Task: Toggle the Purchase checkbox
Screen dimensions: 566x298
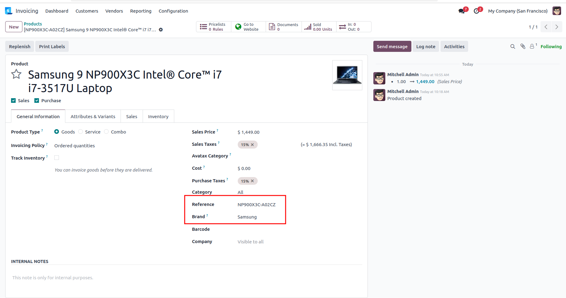Action: coord(37,101)
